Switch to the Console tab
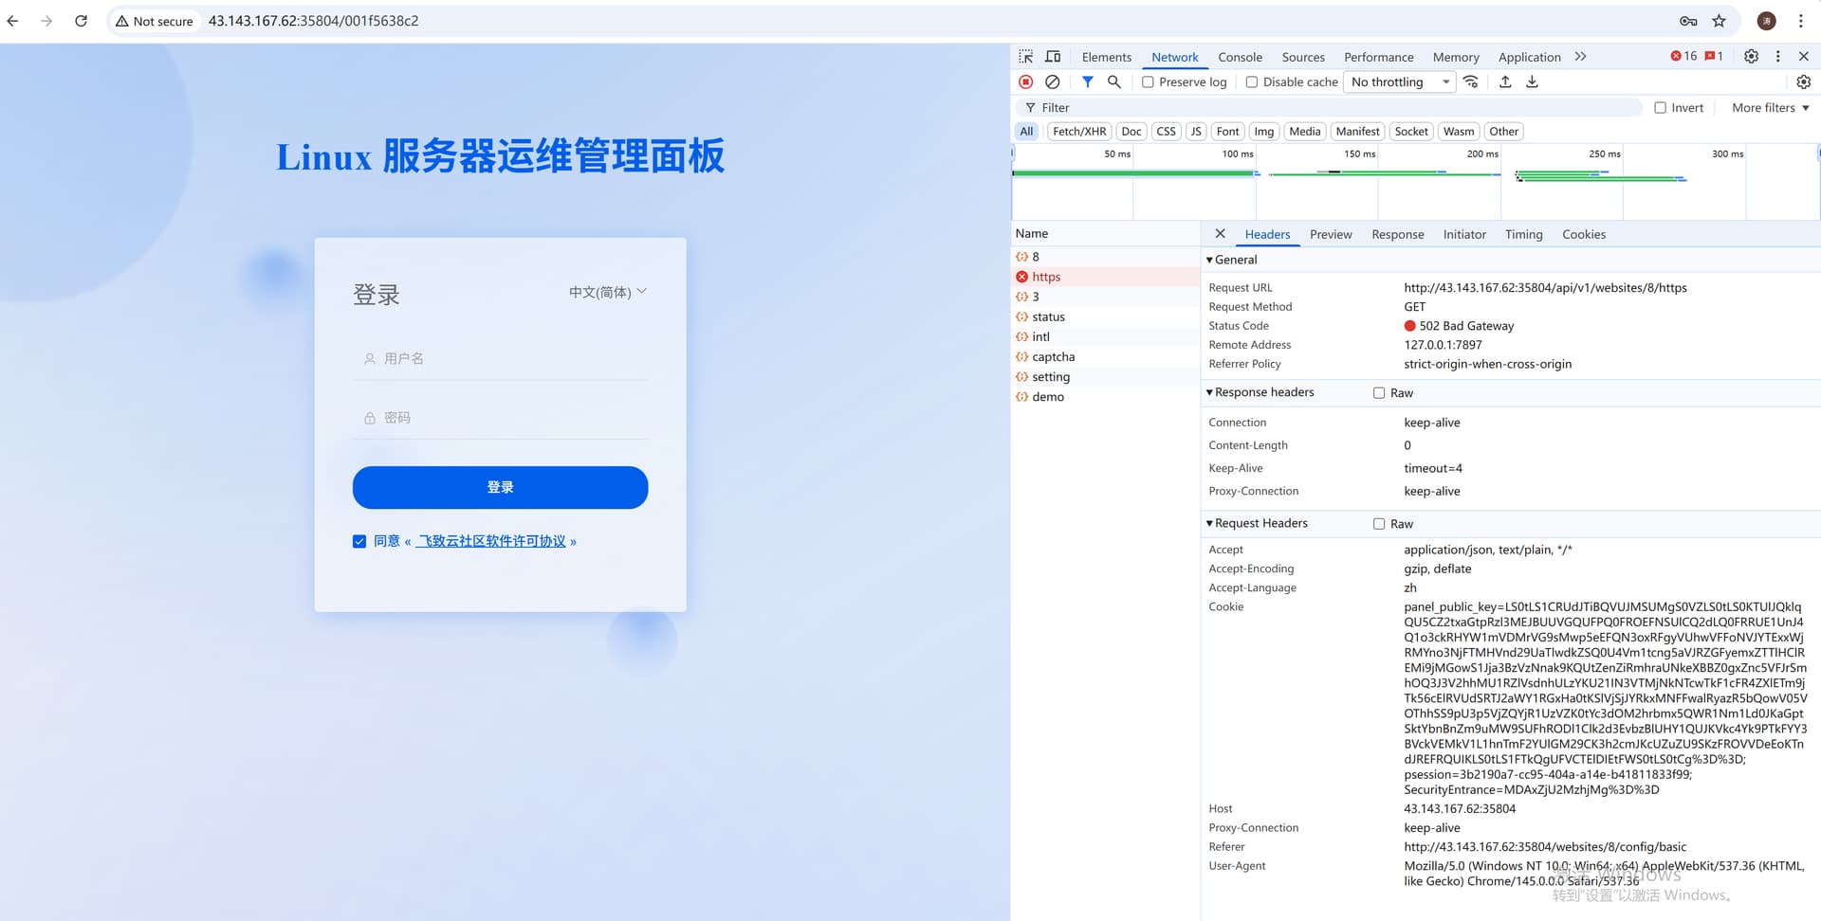 click(1240, 57)
